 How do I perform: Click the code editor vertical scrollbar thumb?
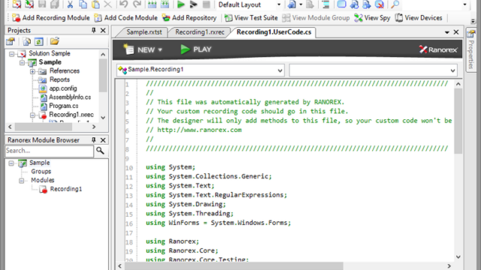point(458,121)
